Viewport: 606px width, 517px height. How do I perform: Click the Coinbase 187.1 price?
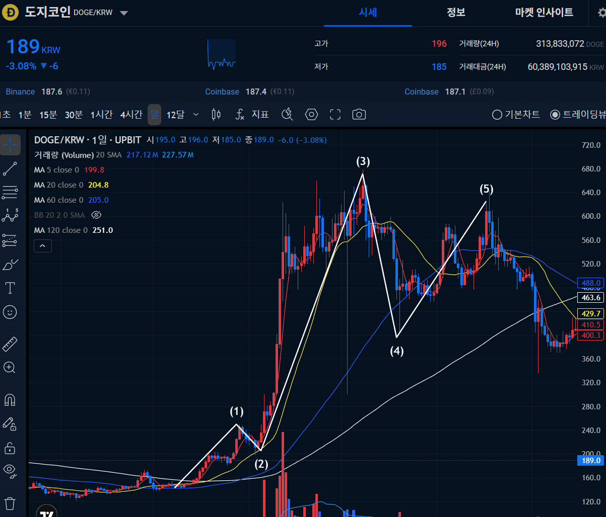click(455, 92)
